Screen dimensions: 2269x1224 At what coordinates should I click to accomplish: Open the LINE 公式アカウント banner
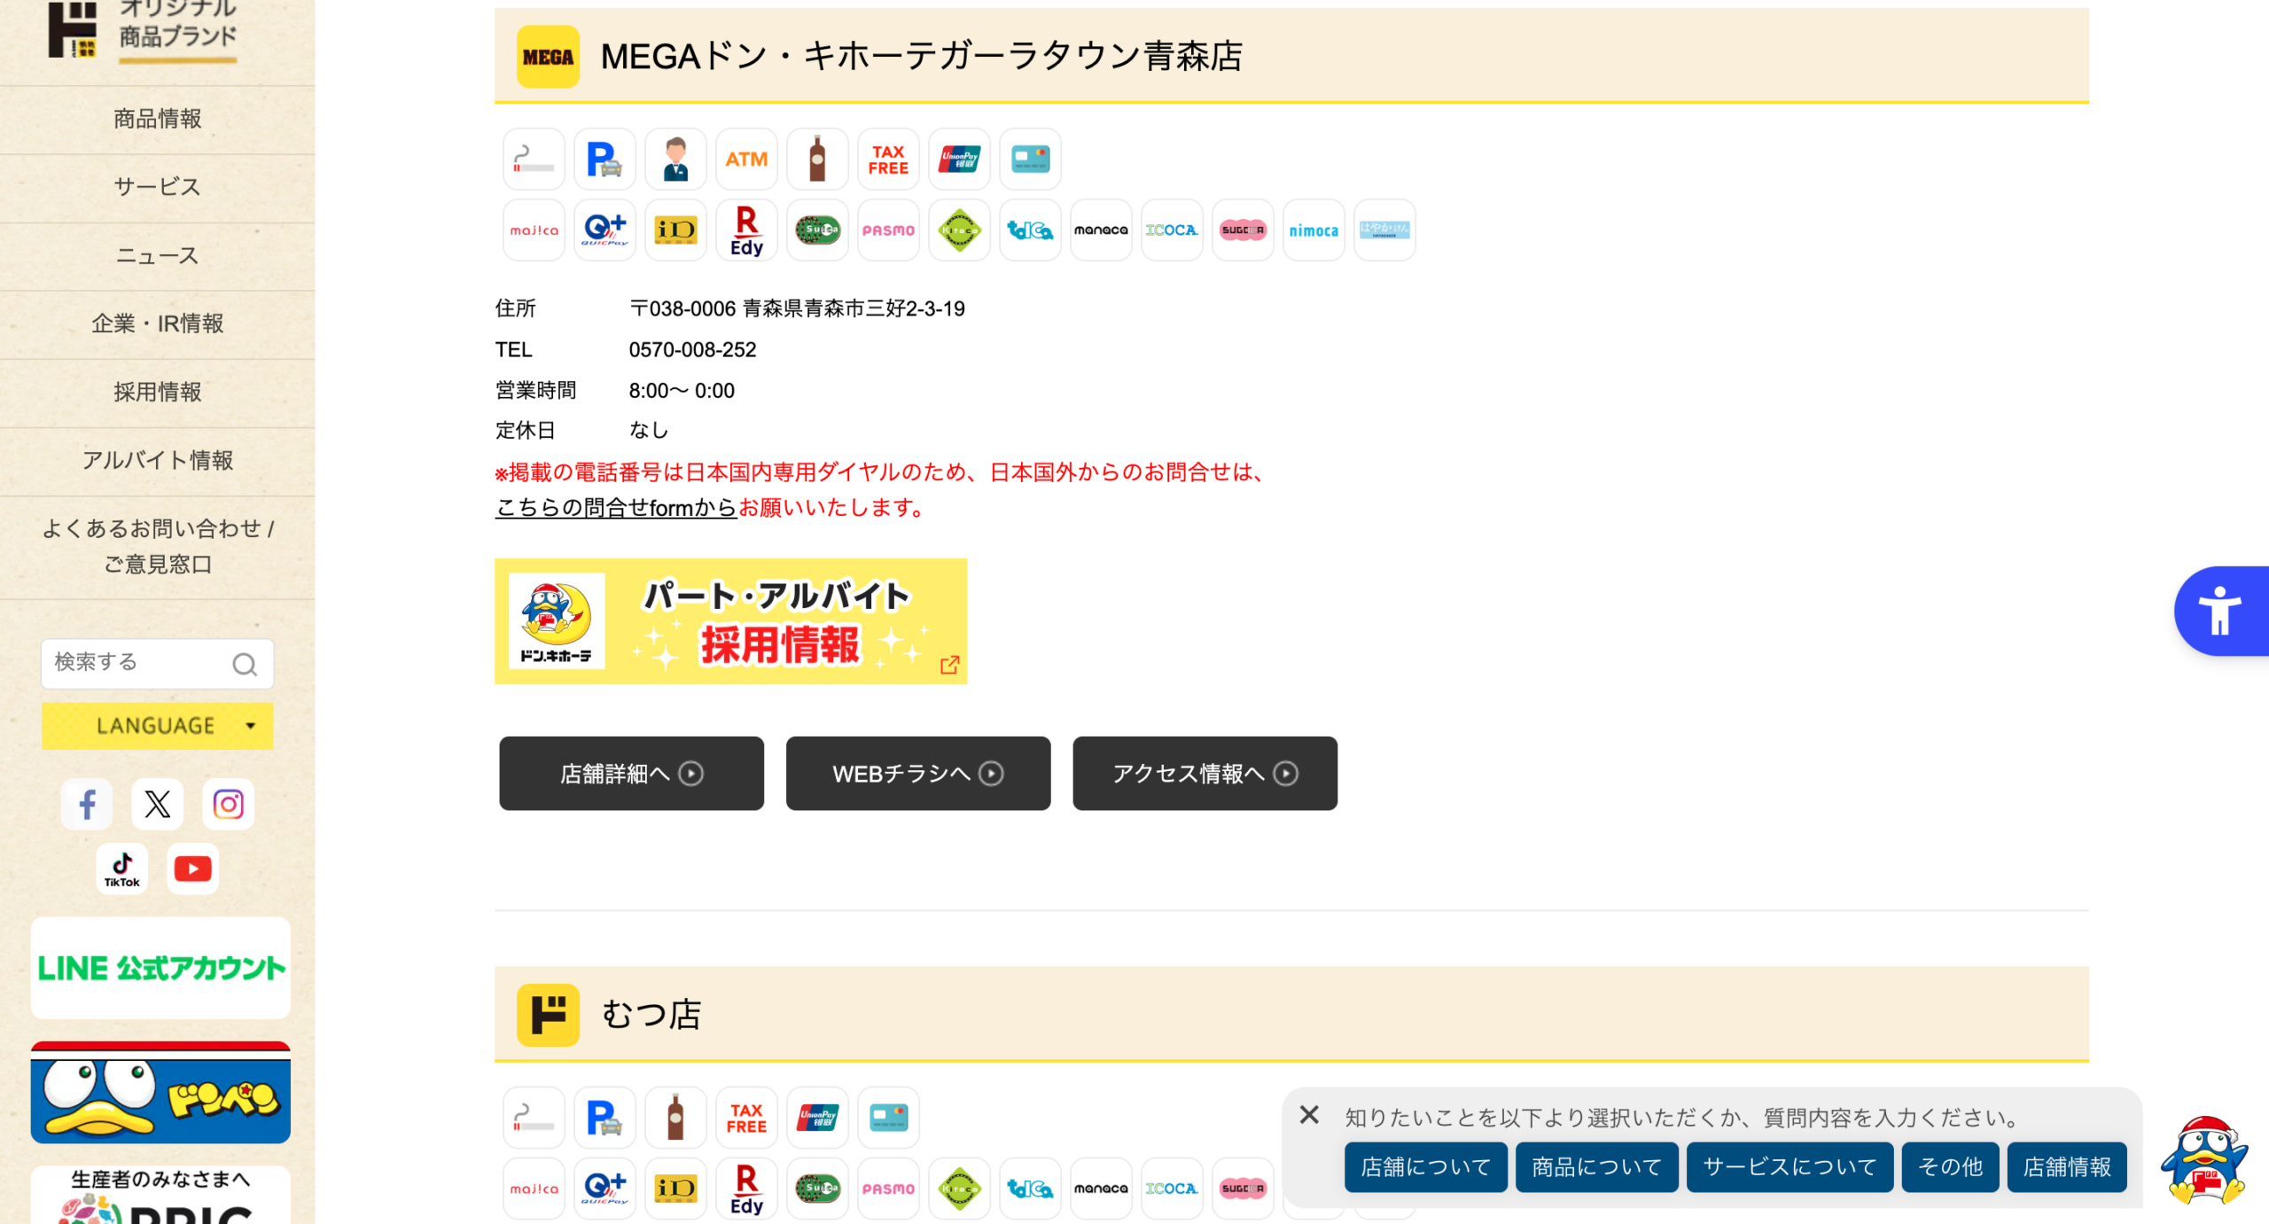click(160, 968)
